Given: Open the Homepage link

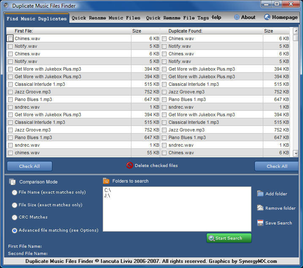Looking at the screenshot, I should (285, 17).
